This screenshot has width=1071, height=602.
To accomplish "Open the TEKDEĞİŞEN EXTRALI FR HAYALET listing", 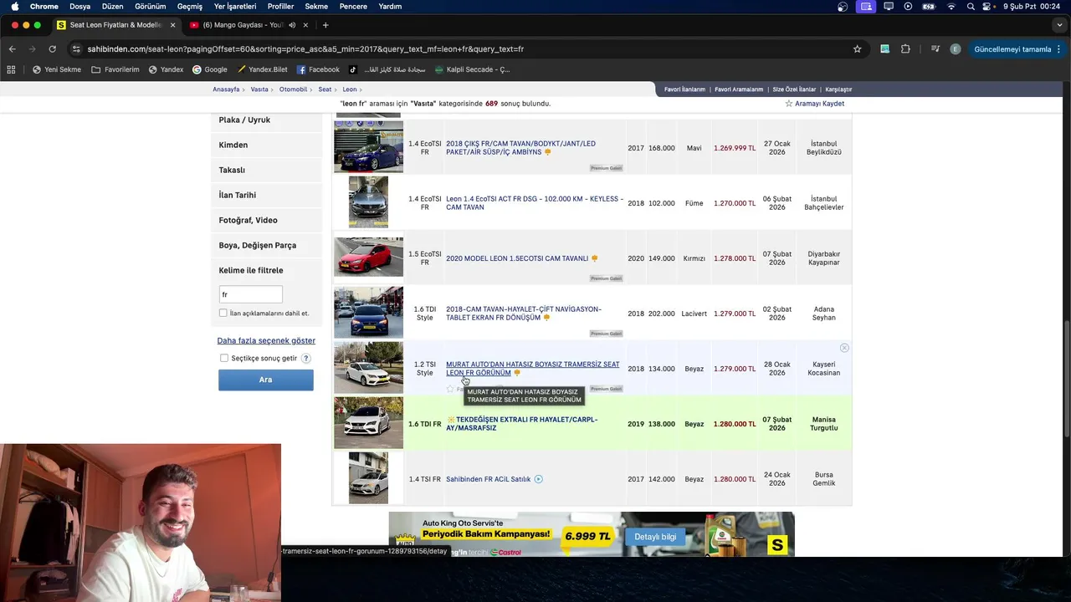I will coord(522,424).
